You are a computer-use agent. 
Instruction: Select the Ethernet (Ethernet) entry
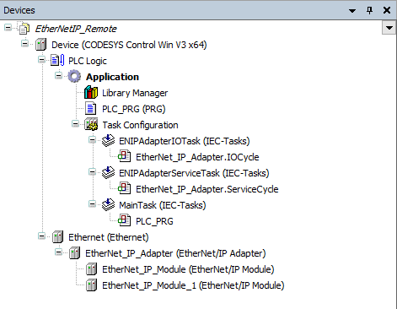pos(109,237)
